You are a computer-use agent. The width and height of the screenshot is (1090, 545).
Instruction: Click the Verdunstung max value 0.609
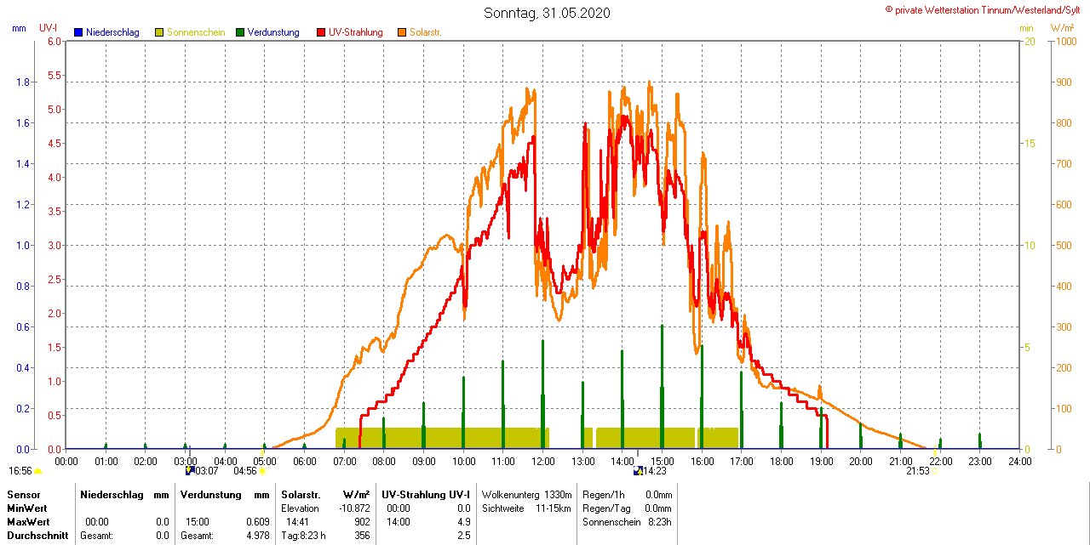click(x=260, y=521)
